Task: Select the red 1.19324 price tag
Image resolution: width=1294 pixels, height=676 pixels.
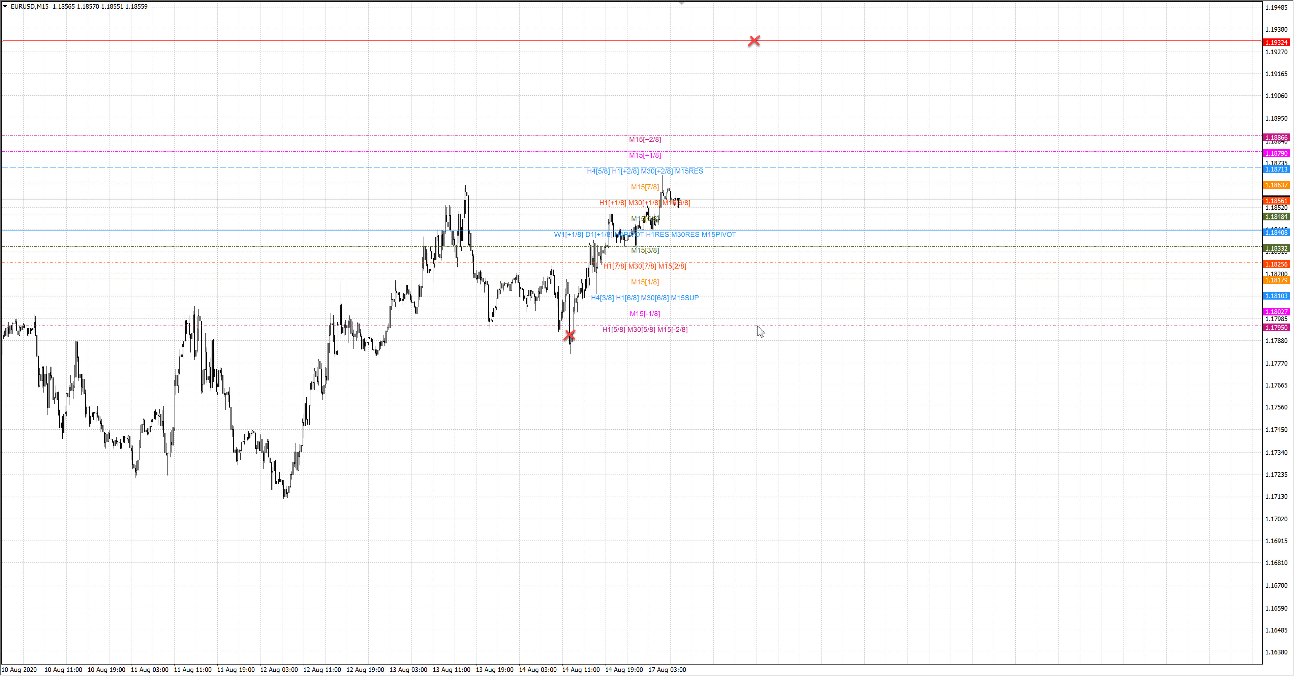Action: 1276,43
